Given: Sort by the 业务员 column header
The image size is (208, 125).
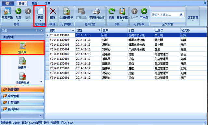Looking at the screenshot, I should point(167,30).
